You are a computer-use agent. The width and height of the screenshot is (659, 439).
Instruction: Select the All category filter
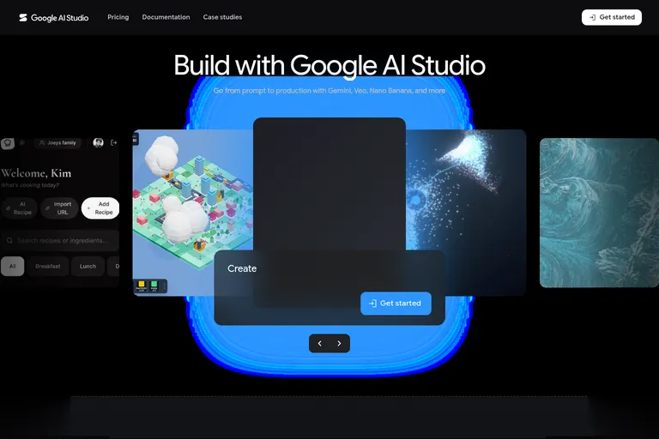point(13,267)
